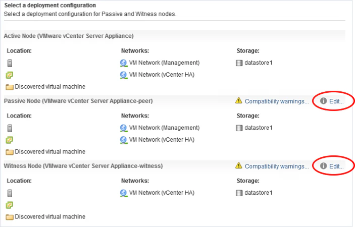This screenshot has height=227, width=355.
Task: Select Witness Node datastore1 text
Action: (x=259, y=193)
